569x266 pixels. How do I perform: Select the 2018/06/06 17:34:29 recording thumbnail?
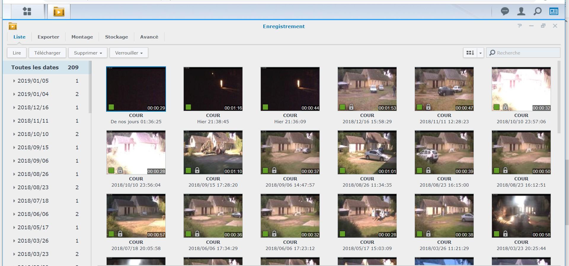[213, 216]
